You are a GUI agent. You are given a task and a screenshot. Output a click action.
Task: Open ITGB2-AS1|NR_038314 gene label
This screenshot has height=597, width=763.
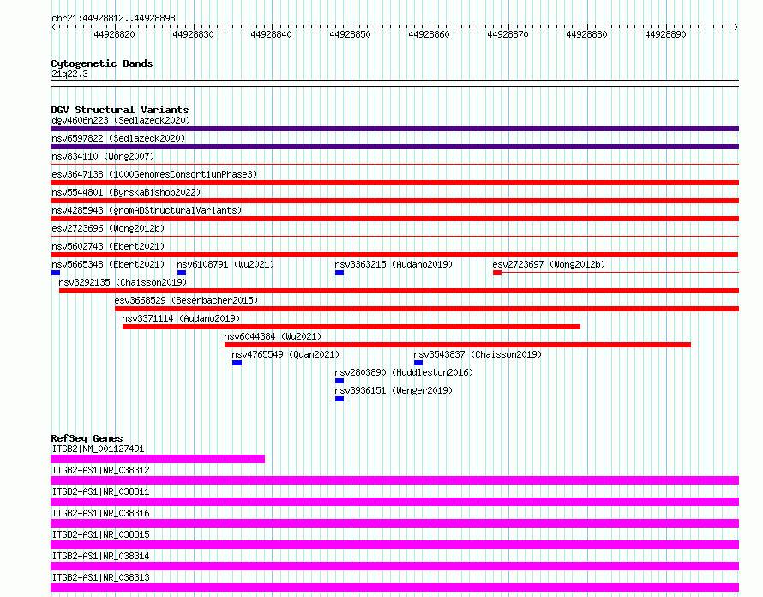coord(100,556)
